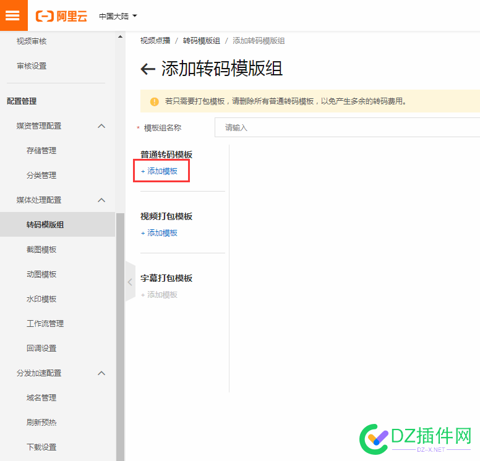Open 水印模板 in the sidebar

[41, 299]
